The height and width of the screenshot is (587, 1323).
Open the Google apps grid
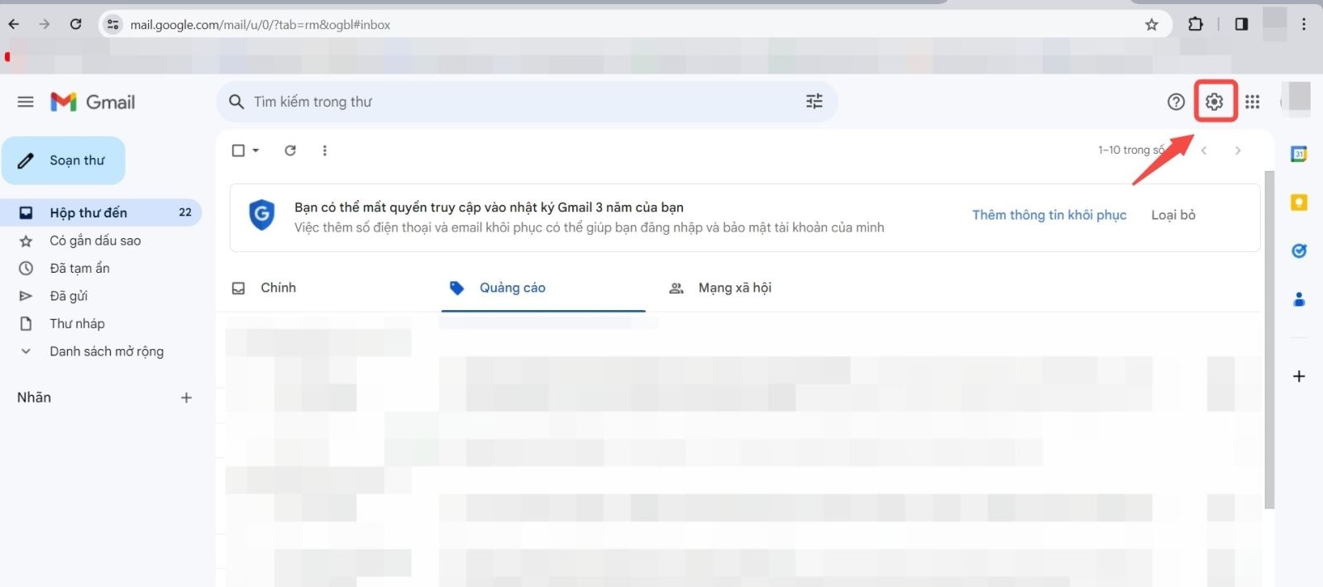click(x=1253, y=102)
